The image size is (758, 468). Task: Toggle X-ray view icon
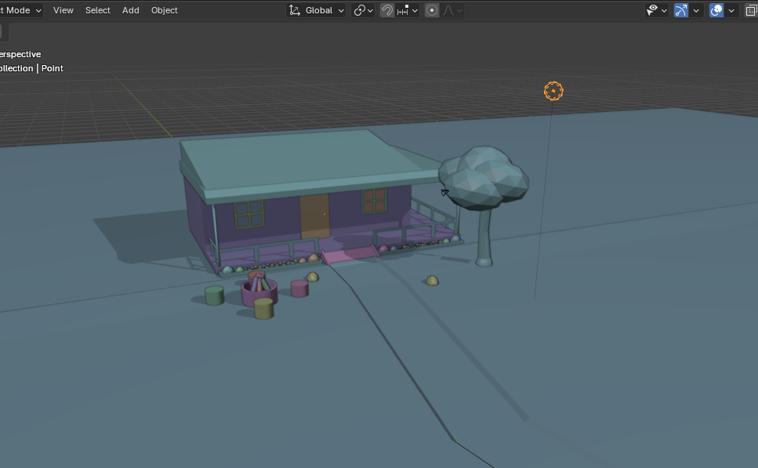point(751,10)
